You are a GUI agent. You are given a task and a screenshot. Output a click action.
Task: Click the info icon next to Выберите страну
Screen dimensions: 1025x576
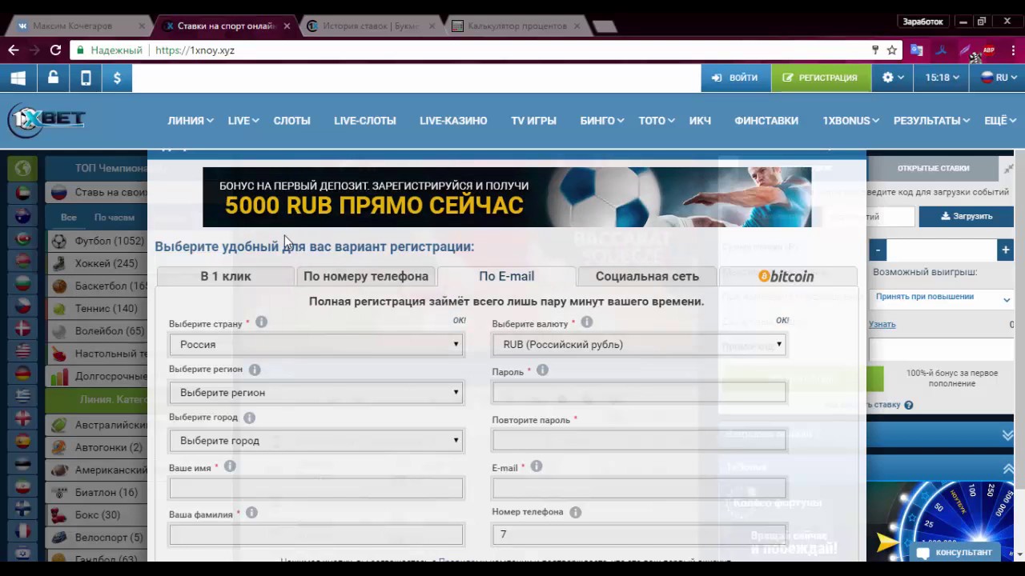pyautogui.click(x=261, y=322)
